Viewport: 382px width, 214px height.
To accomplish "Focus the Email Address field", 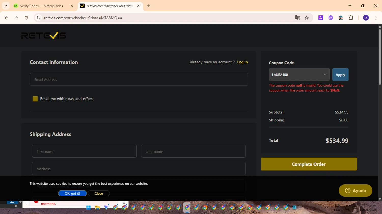I will click(x=139, y=79).
